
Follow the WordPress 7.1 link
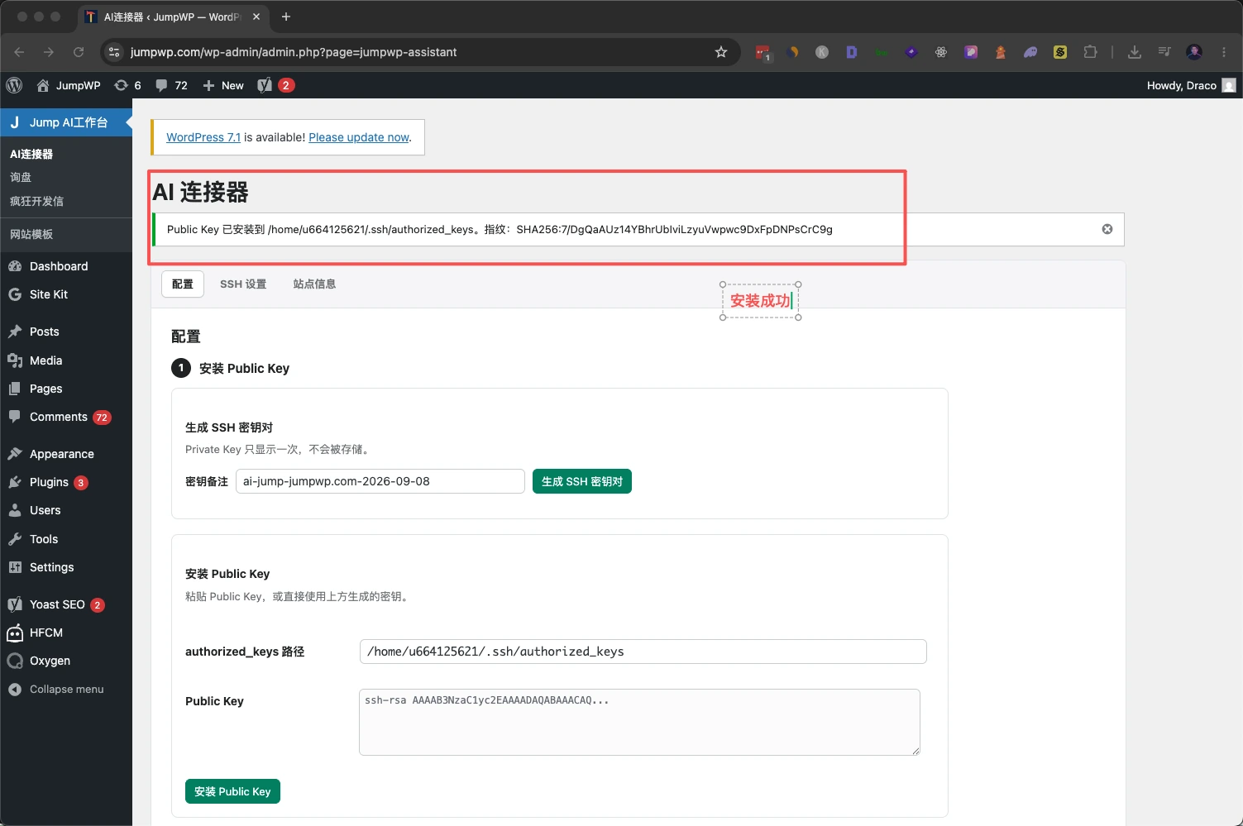click(x=203, y=137)
